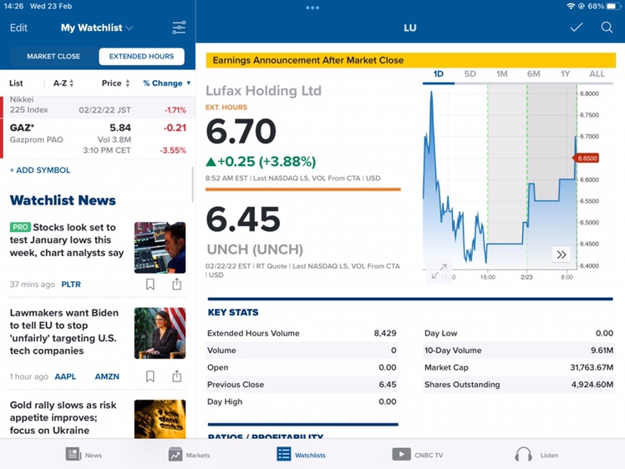
Task: Tap the double-chevron chart scroll button
Action: tap(561, 255)
